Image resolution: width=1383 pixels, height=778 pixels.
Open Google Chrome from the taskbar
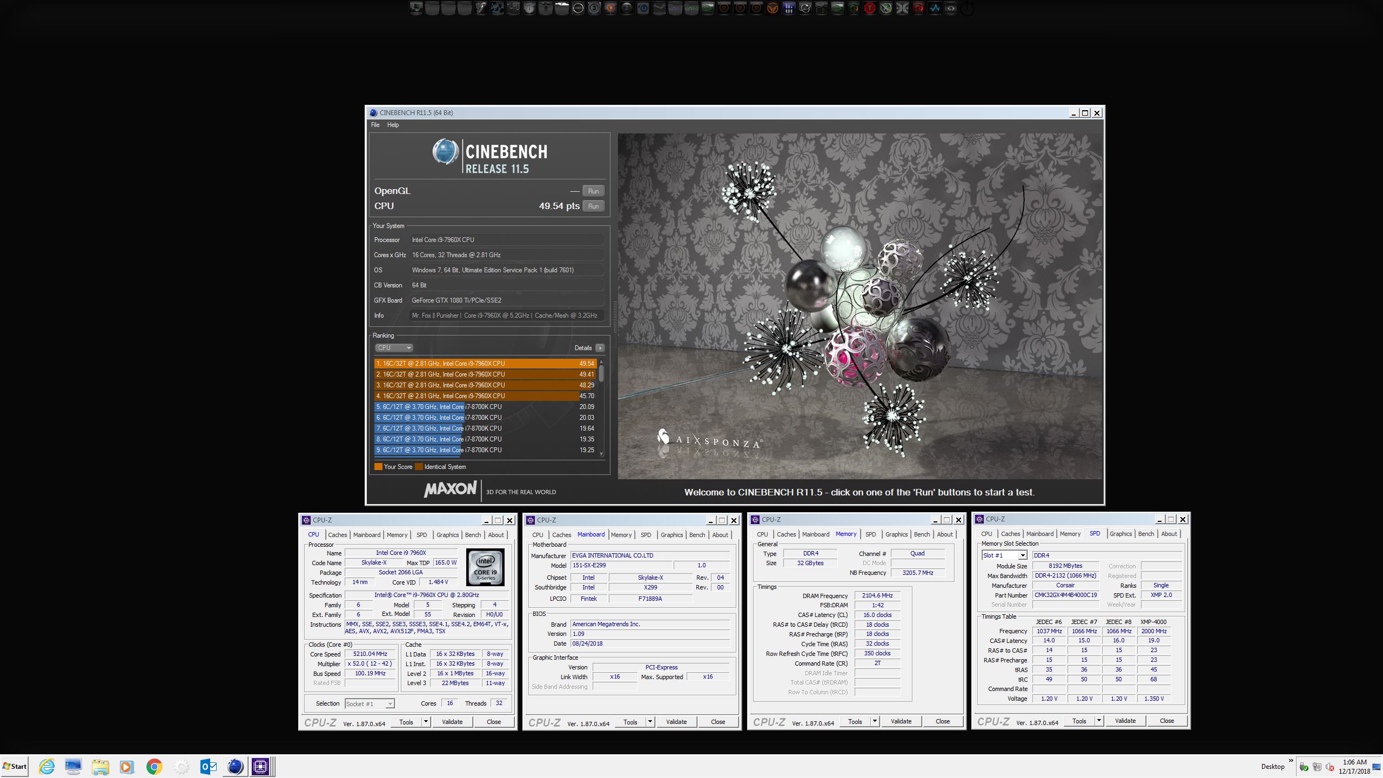154,766
